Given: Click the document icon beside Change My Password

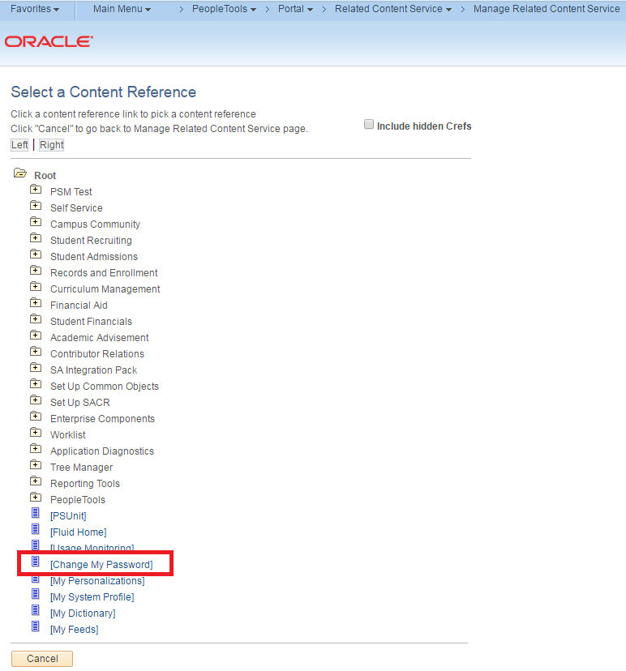Looking at the screenshot, I should point(35,562).
